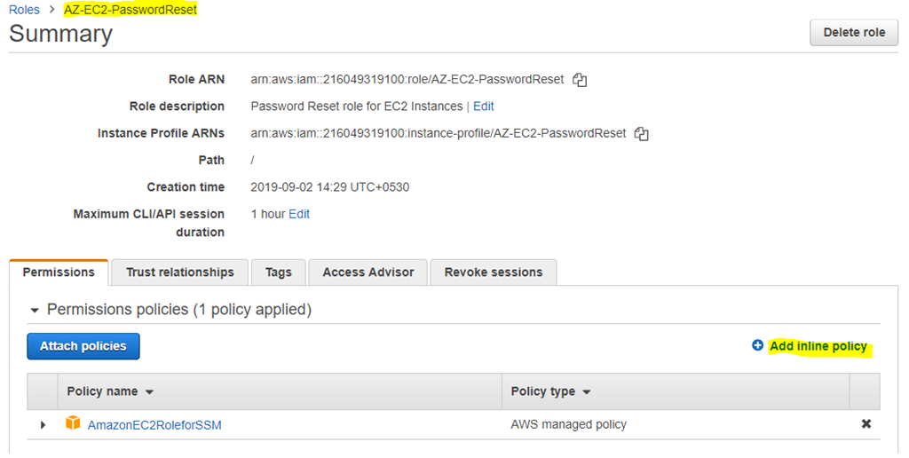This screenshot has width=909, height=458.
Task: Open the Access Advisor tab
Action: tap(368, 272)
